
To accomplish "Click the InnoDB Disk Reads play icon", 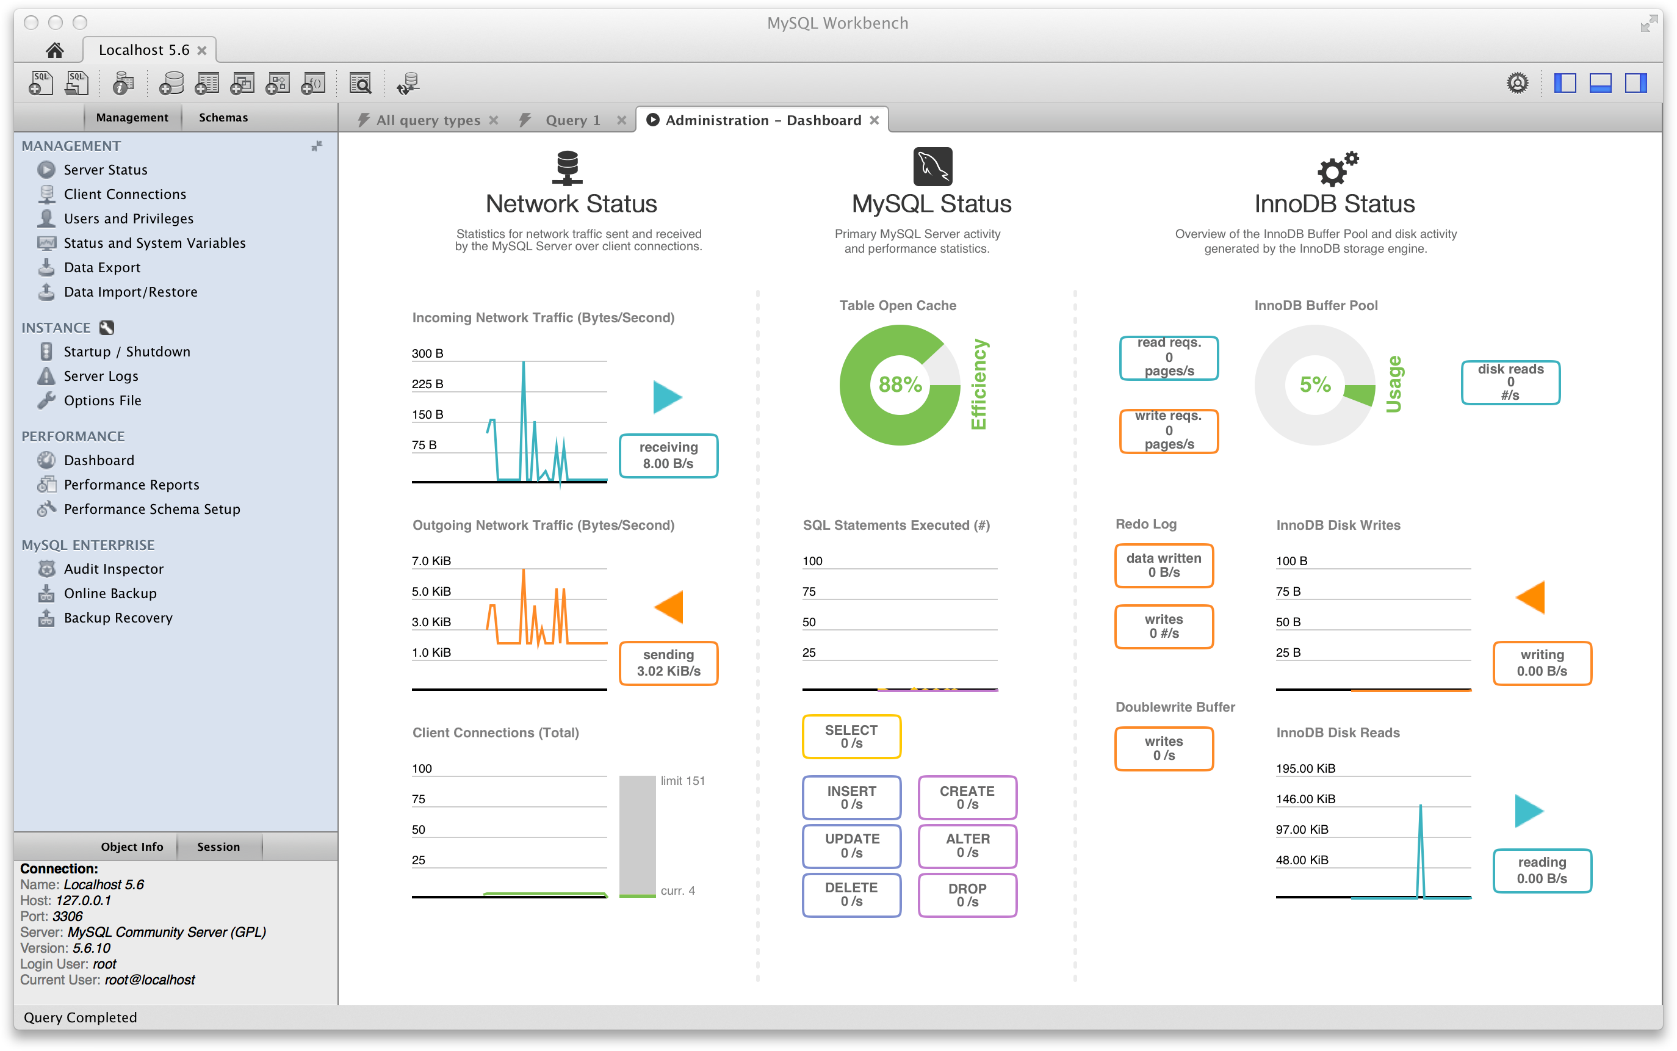I will [x=1527, y=811].
